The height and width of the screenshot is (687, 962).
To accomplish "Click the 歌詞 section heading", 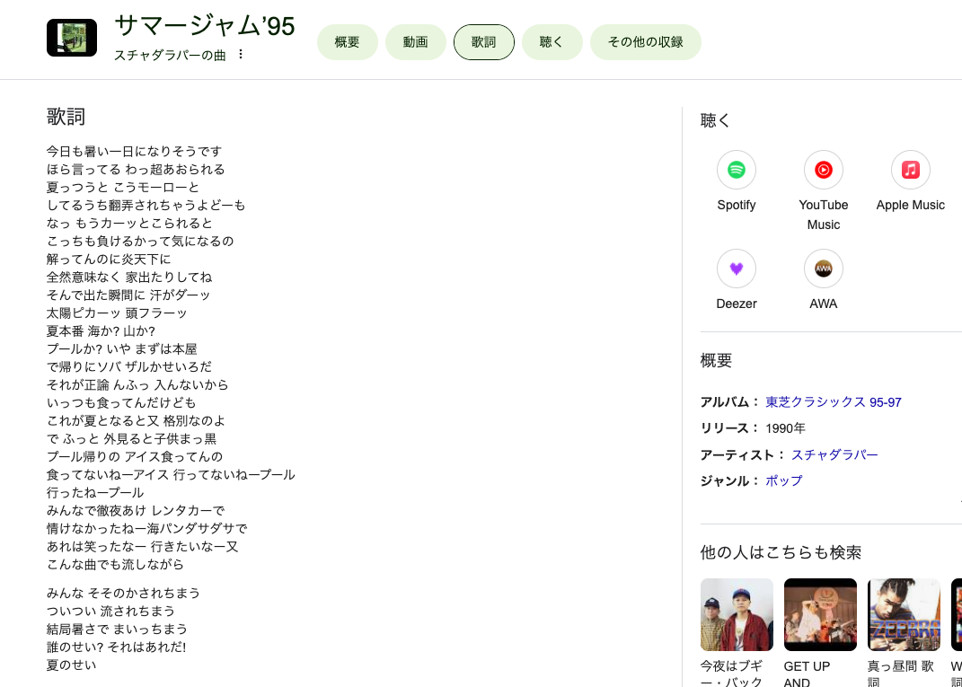I will (66, 117).
